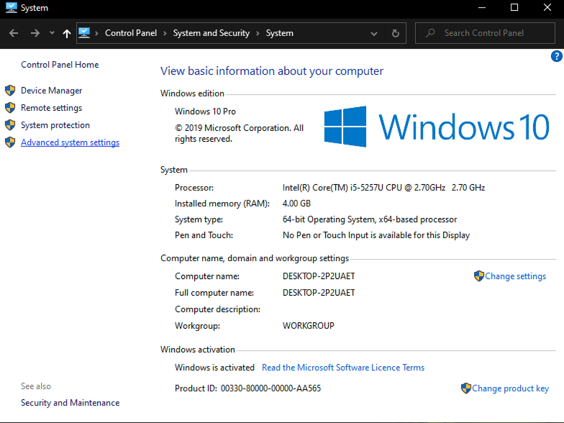This screenshot has height=423, width=564.
Task: Click the computer icon in address bar
Action: 84,33
